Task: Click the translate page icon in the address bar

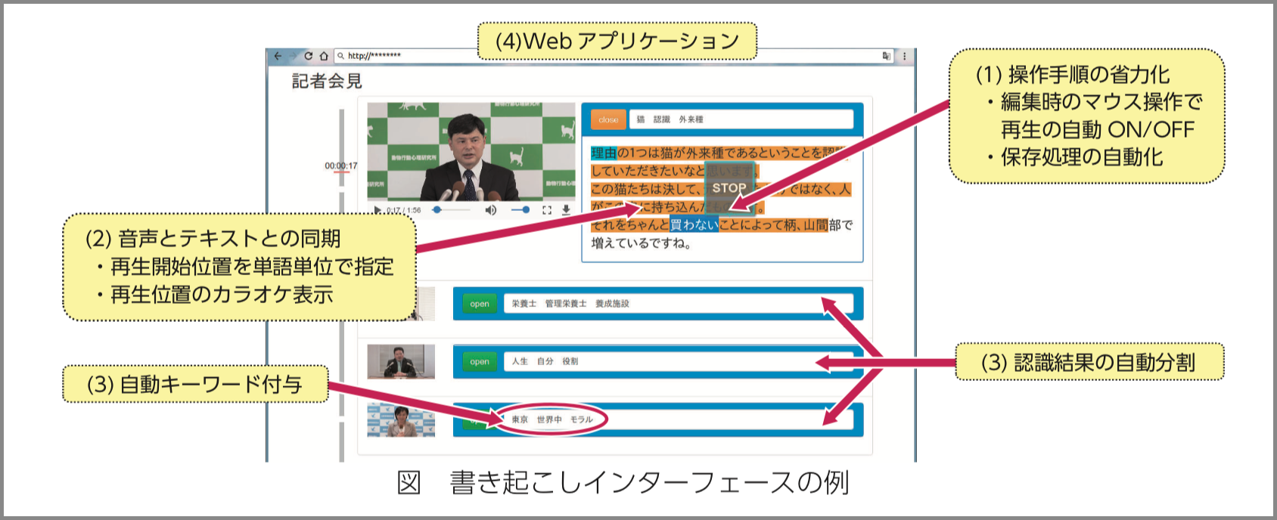Action: coord(887,56)
